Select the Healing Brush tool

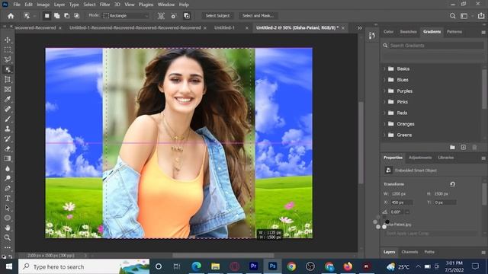(8, 109)
